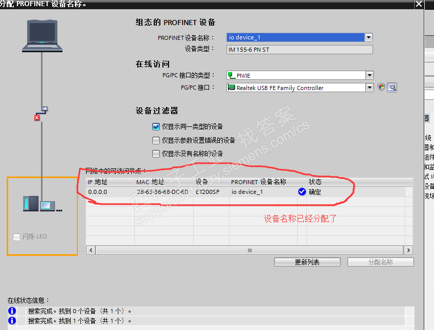
Task: Enable 仅显示参数设置错误的设备 checkbox
Action: pos(156,140)
